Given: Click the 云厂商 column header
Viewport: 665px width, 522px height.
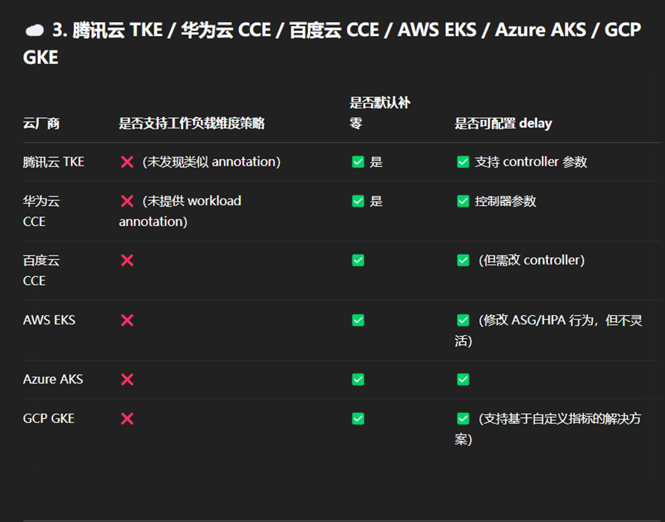Looking at the screenshot, I should coord(41,124).
